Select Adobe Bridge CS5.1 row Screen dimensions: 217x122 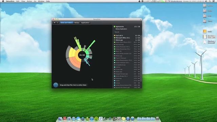coord(127,76)
